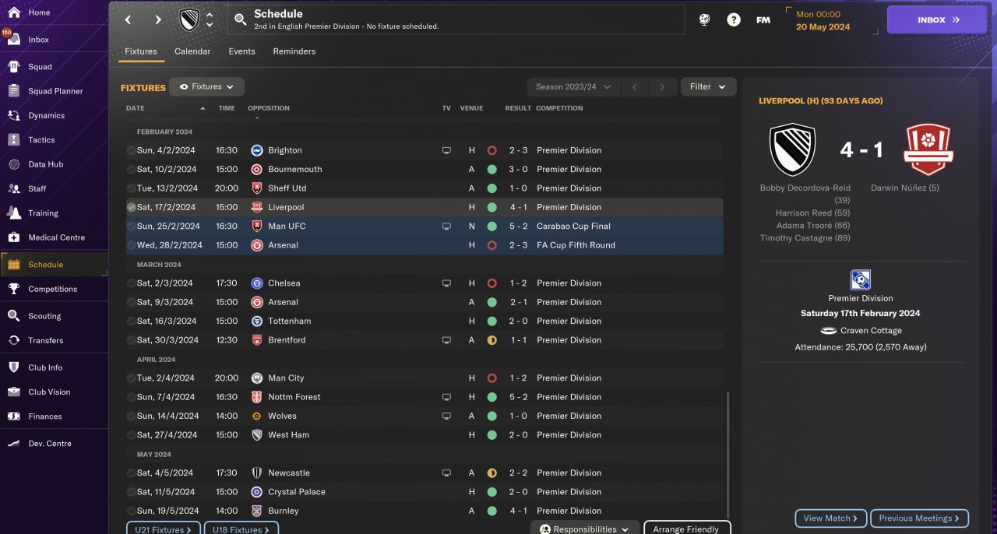This screenshot has height=534, width=997.
Task: Click the View Match button
Action: [830, 518]
